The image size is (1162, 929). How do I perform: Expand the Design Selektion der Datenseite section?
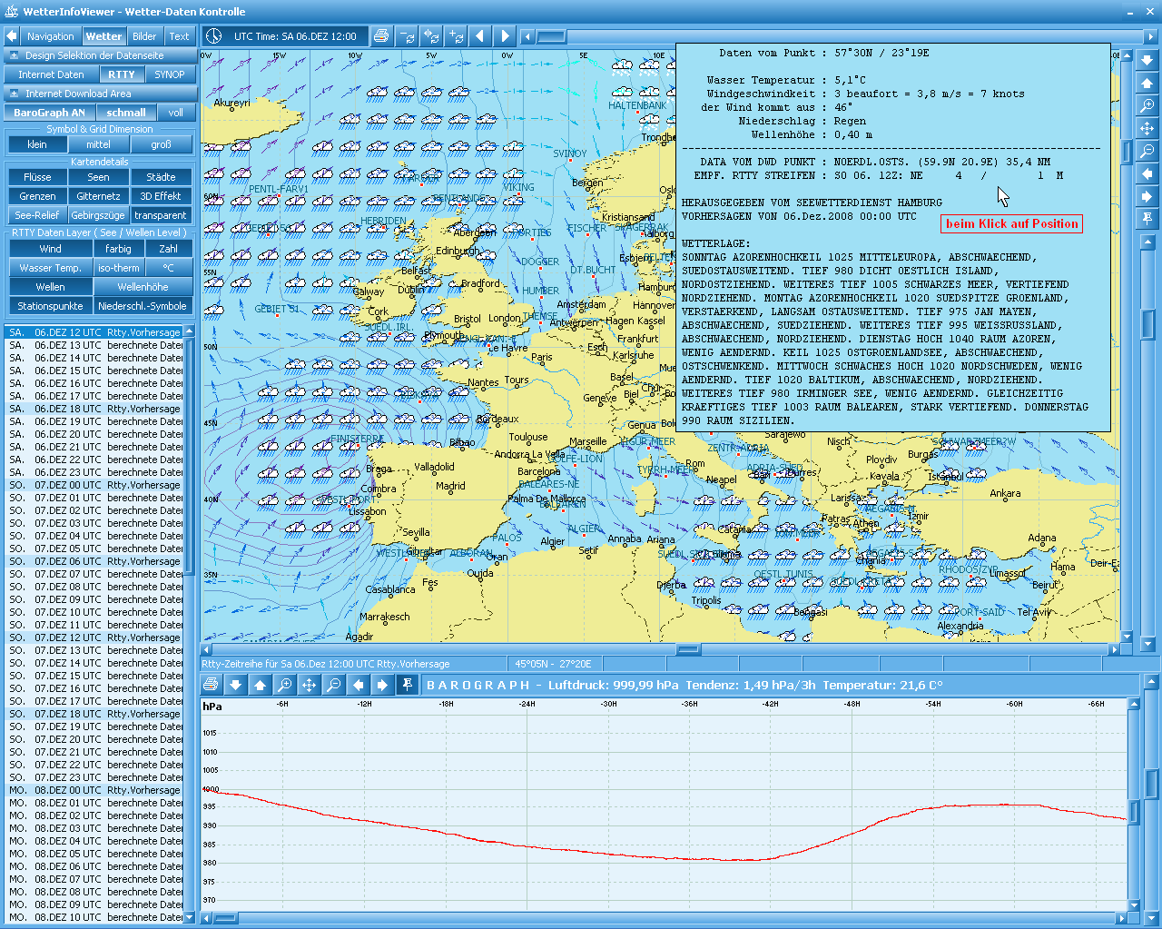[14, 55]
